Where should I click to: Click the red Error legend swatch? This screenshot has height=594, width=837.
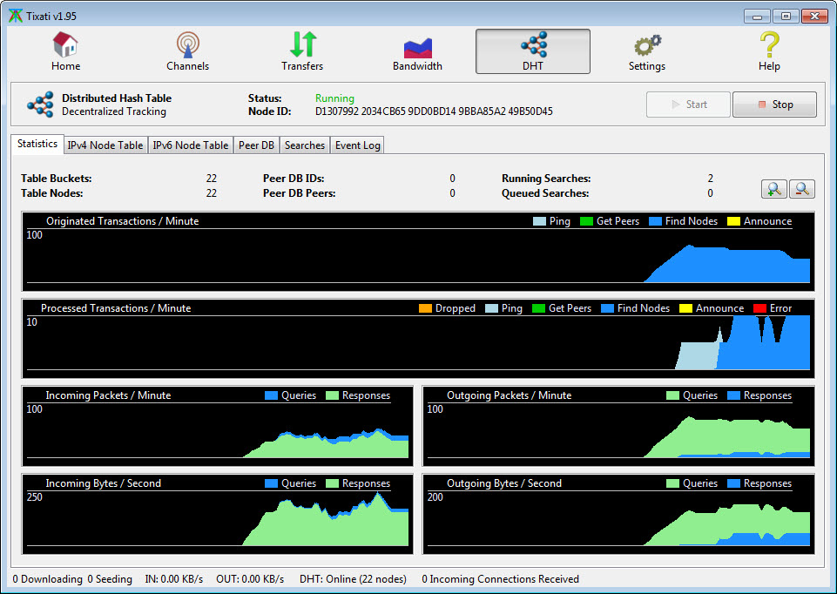tap(759, 308)
